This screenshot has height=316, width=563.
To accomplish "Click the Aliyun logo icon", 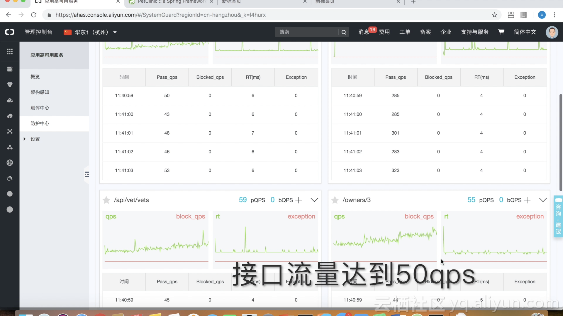I will click(x=10, y=32).
